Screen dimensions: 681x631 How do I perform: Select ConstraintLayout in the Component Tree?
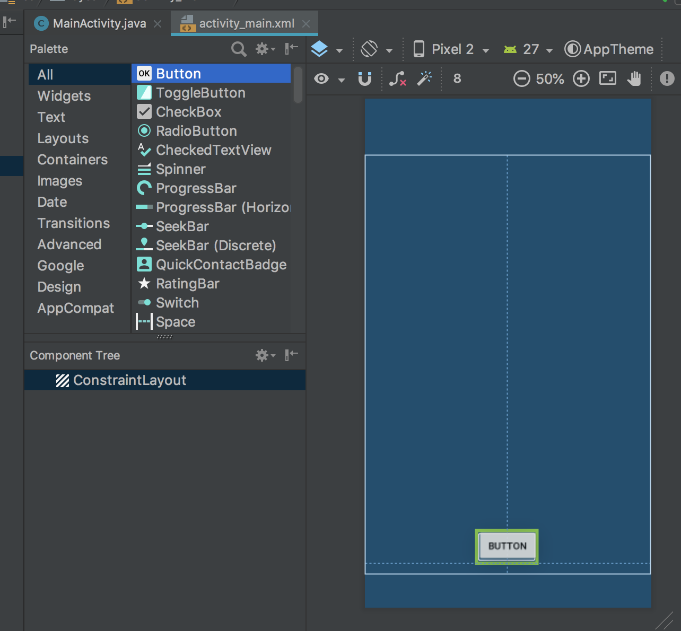coord(129,380)
